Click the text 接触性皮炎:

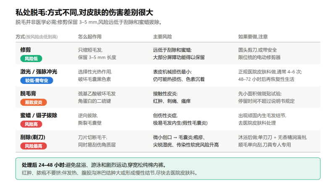point(165,94)
